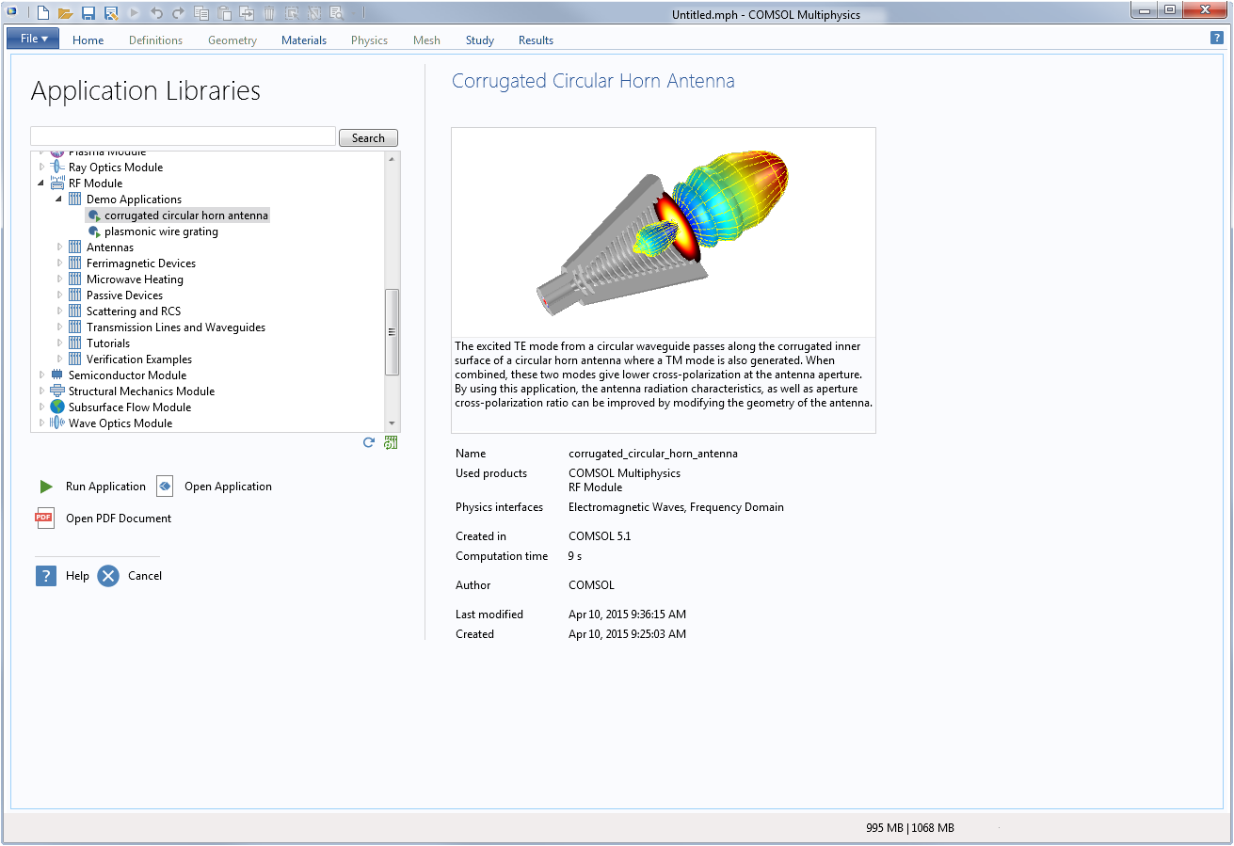This screenshot has height=846, width=1234.
Task: Expand the Microwave Heating folder
Action: (59, 279)
